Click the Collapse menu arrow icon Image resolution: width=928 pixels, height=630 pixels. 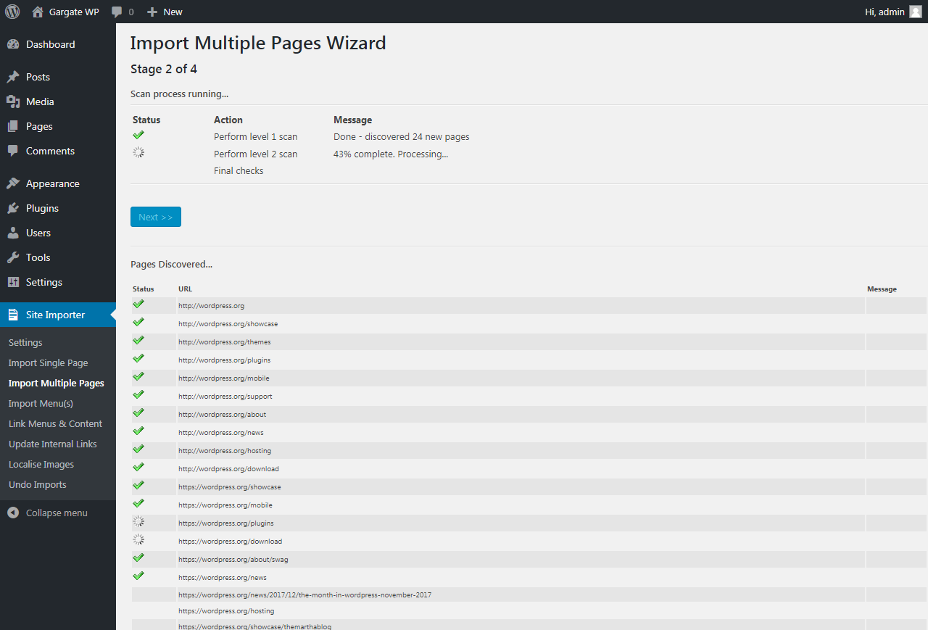(13, 513)
